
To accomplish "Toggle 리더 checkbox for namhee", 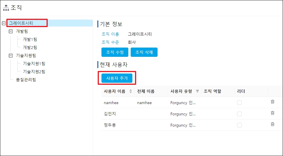I will coord(239,103).
